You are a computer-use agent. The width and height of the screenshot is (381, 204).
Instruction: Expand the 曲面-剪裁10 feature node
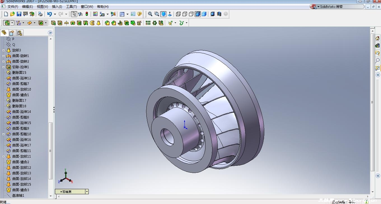coord(4,134)
